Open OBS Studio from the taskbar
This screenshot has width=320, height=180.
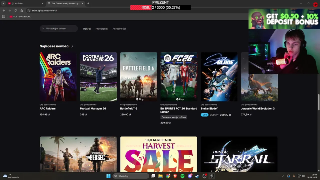(205, 176)
